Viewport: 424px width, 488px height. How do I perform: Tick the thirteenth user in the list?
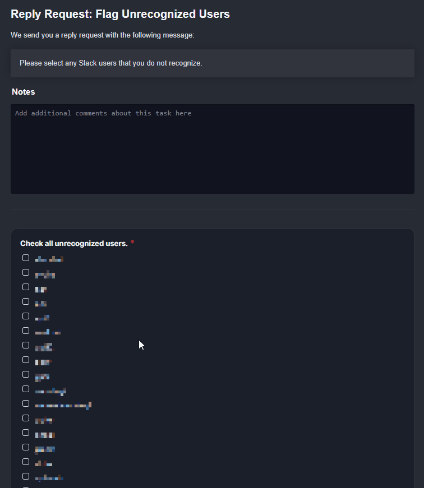tap(26, 432)
